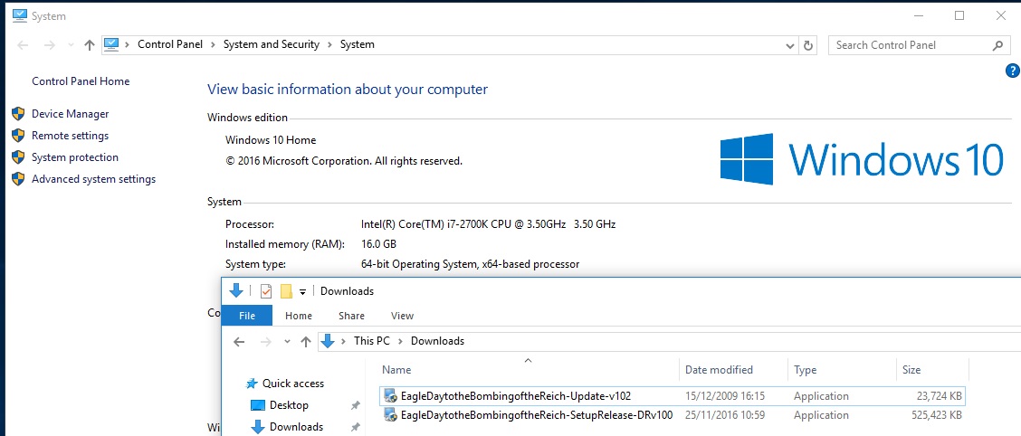The width and height of the screenshot is (1021, 436).
Task: Click date 15/12/2009 16:15 cell
Action: click(725, 395)
